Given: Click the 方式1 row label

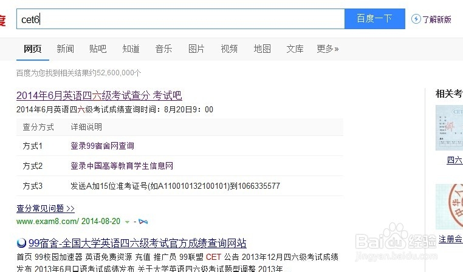Looking at the screenshot, I should 32,146.
